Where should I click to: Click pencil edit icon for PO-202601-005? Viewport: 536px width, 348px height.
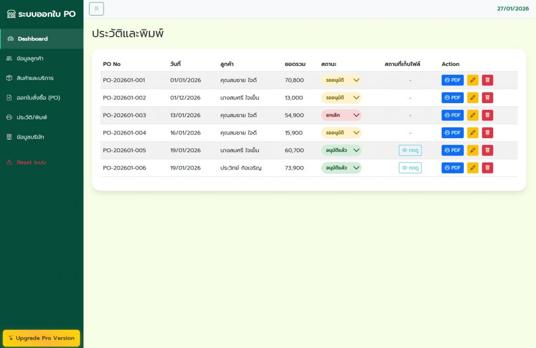pos(473,150)
